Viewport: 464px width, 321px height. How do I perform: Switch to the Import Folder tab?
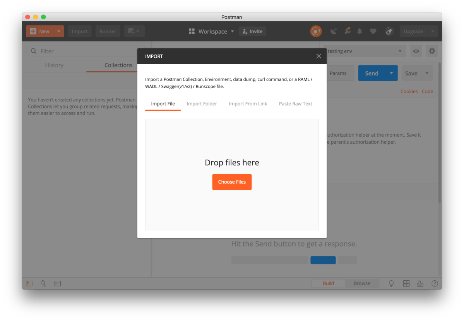pos(202,104)
